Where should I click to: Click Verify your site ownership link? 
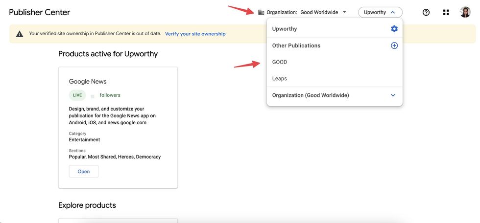coord(195,34)
